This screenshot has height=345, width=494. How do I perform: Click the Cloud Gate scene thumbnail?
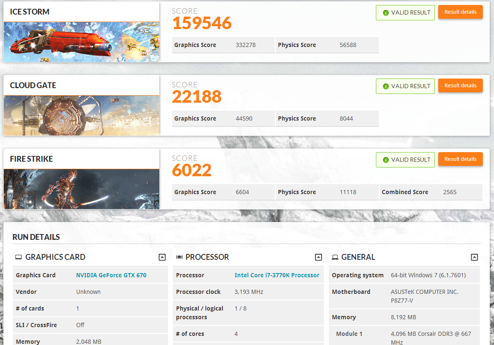point(81,116)
